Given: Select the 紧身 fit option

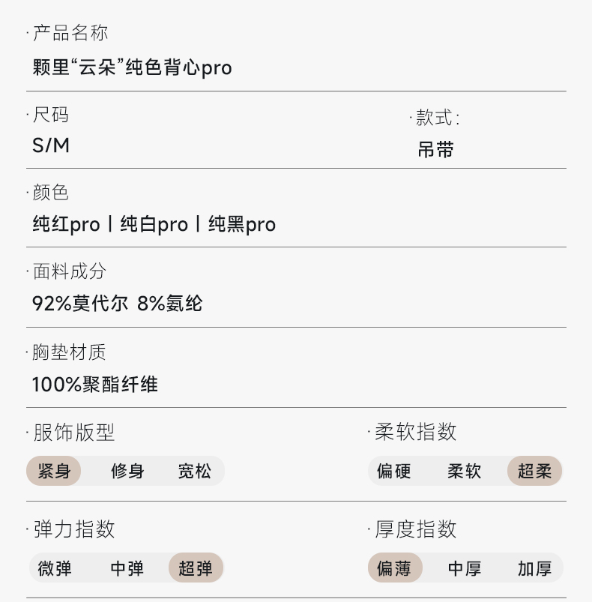Looking at the screenshot, I should [x=54, y=472].
